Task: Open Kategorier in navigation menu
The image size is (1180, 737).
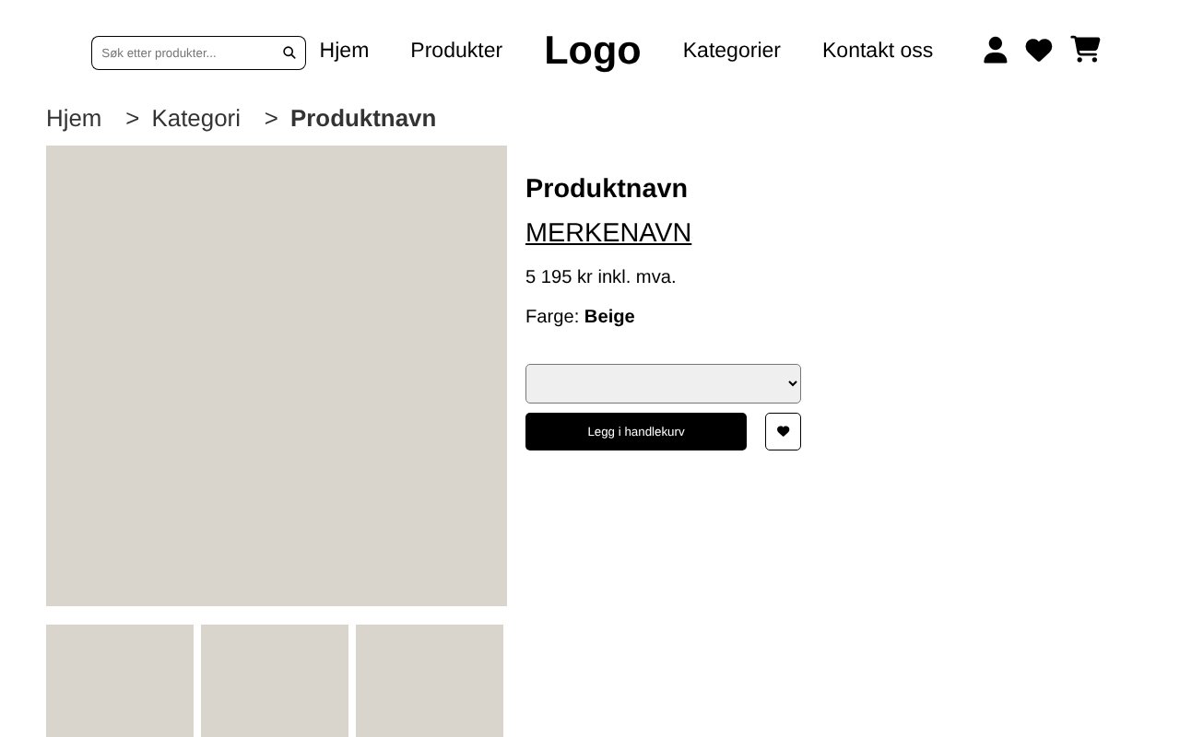Action: coord(732,51)
